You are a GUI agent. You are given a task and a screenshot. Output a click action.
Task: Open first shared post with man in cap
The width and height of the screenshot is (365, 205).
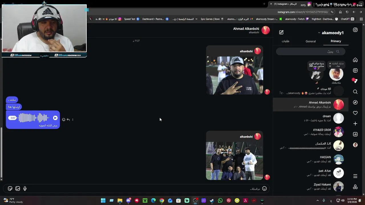234,75
